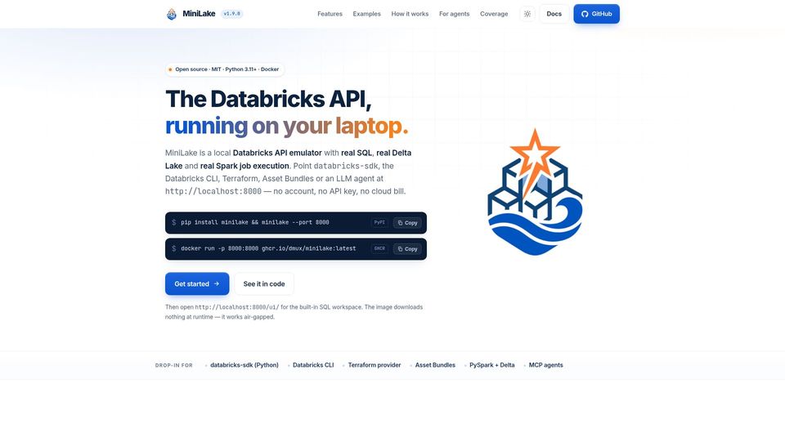Click the See it in code button
This screenshot has width=785, height=441.
tap(264, 283)
